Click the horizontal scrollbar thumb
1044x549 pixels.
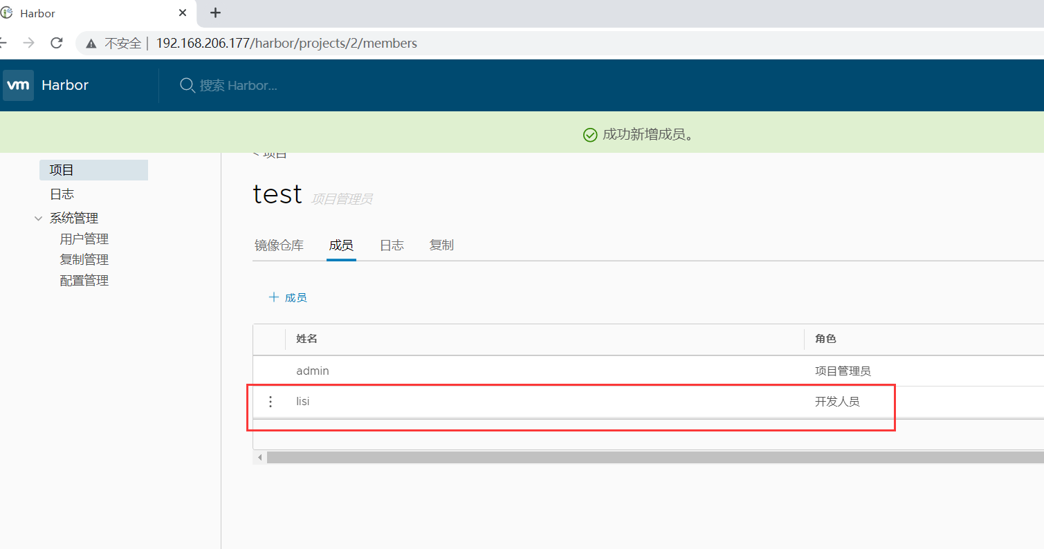655,458
